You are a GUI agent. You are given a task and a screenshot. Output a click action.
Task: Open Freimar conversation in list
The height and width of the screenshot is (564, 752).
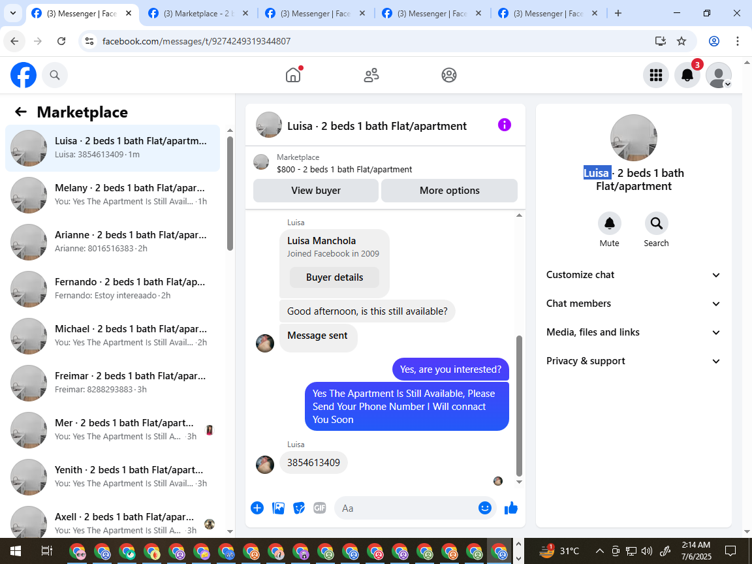[113, 383]
